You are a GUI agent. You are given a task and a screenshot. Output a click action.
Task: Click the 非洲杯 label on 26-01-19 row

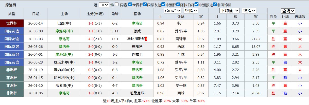click(x=12, y=70)
